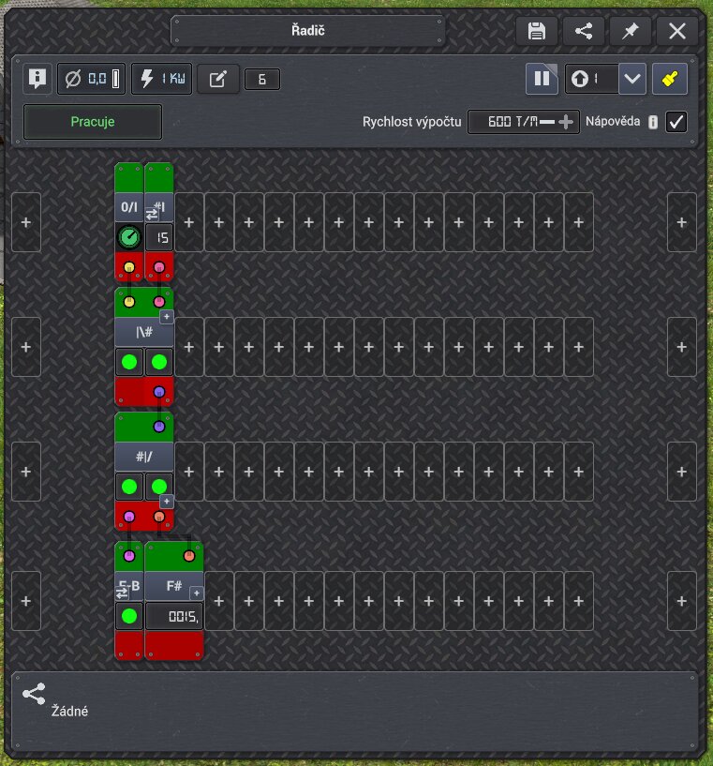Expand the |\# block with small plus
713x766 pixels.
(x=167, y=317)
